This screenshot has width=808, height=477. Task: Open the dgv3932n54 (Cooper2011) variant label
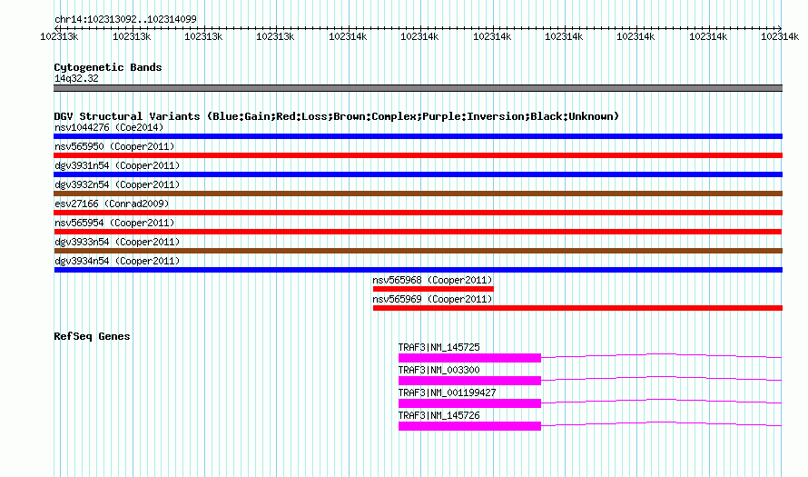(x=117, y=184)
